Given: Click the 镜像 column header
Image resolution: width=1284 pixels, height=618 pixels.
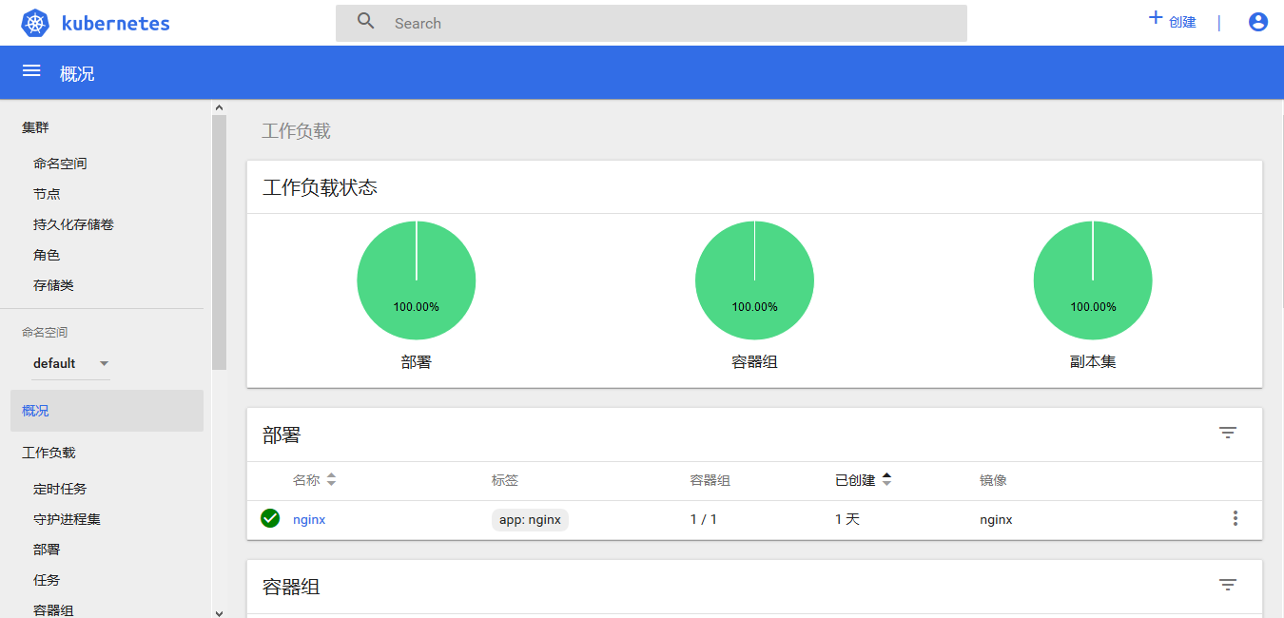Looking at the screenshot, I should pyautogui.click(x=993, y=480).
